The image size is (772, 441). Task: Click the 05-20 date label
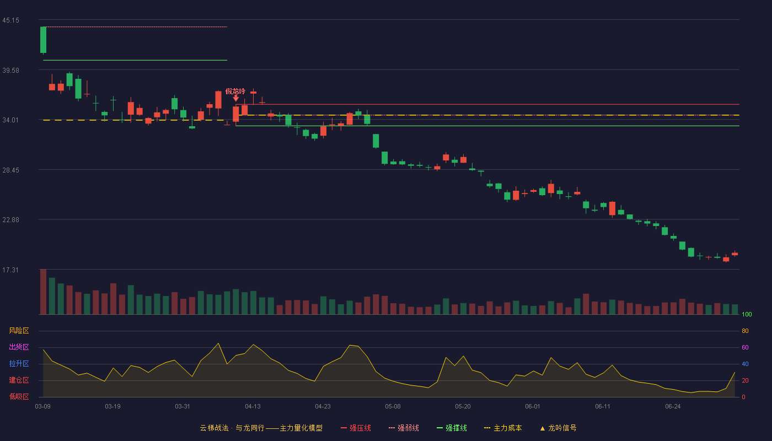(x=463, y=406)
